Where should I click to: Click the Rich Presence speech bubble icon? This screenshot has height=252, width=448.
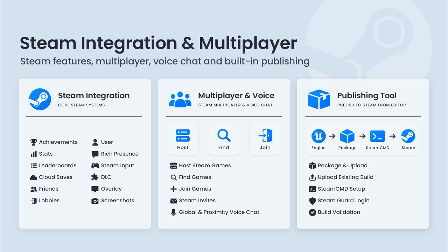95,154
